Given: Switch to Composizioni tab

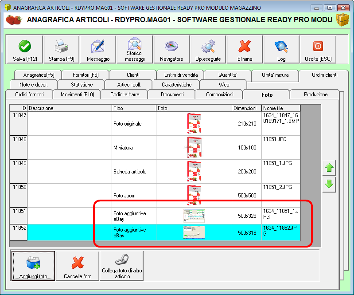Looking at the screenshot, I should (x=219, y=94).
